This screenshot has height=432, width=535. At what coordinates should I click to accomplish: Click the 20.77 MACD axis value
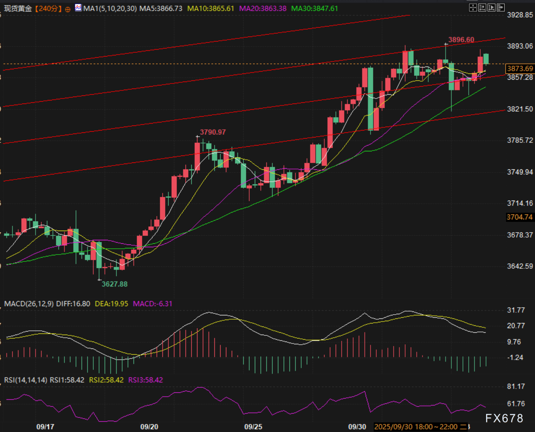(x=516, y=326)
